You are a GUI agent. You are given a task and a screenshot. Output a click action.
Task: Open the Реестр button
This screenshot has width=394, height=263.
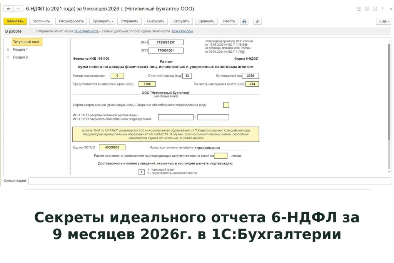point(229,22)
